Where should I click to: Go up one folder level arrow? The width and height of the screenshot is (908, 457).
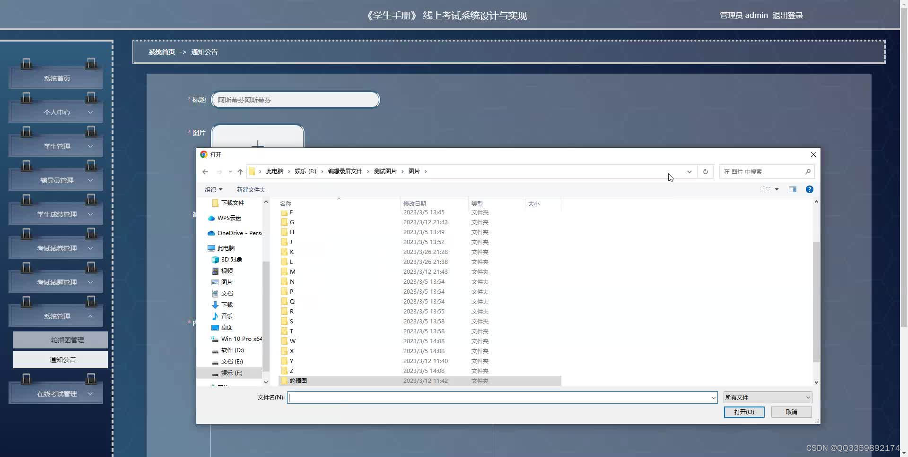click(x=240, y=171)
